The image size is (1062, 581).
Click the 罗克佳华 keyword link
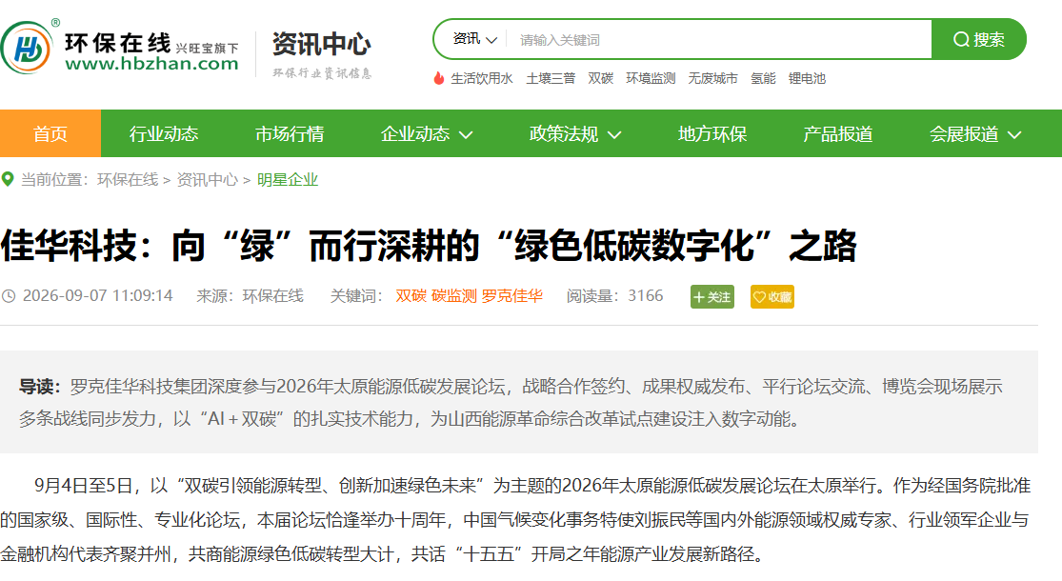(x=512, y=296)
